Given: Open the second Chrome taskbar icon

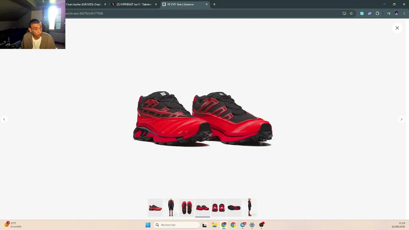Looking at the screenshot, I should tap(233, 225).
